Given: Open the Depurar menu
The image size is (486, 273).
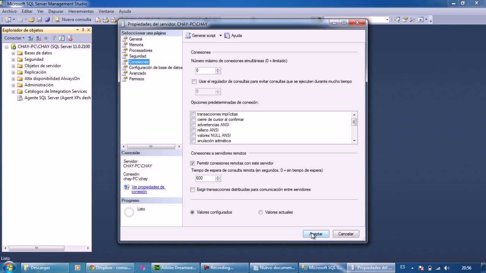Looking at the screenshot, I should (x=56, y=11).
